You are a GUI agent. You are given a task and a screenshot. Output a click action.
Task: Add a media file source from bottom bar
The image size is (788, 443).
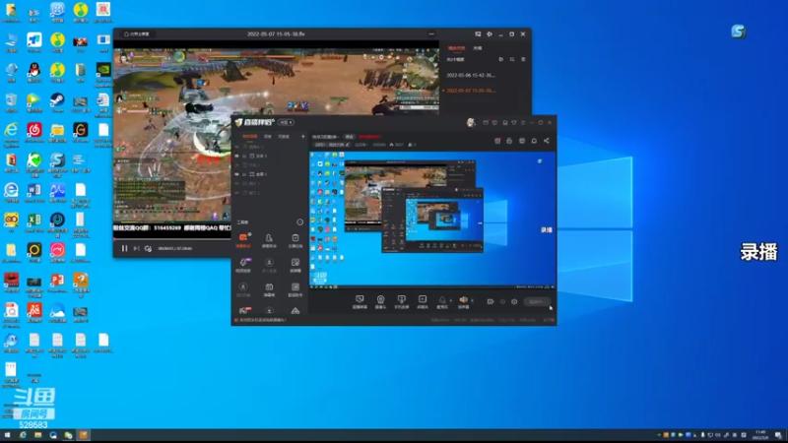coord(423,301)
